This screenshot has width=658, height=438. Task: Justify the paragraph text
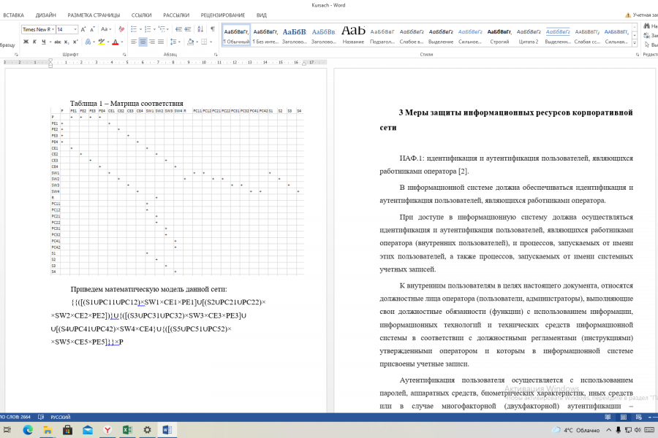161,42
